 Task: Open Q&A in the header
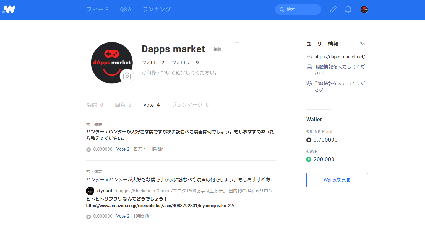[x=126, y=9]
